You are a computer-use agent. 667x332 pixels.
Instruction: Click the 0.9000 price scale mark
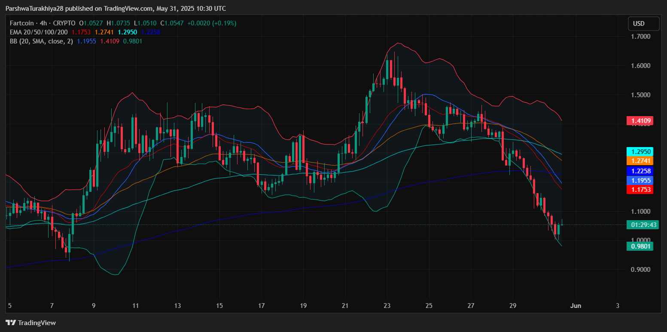click(x=640, y=270)
